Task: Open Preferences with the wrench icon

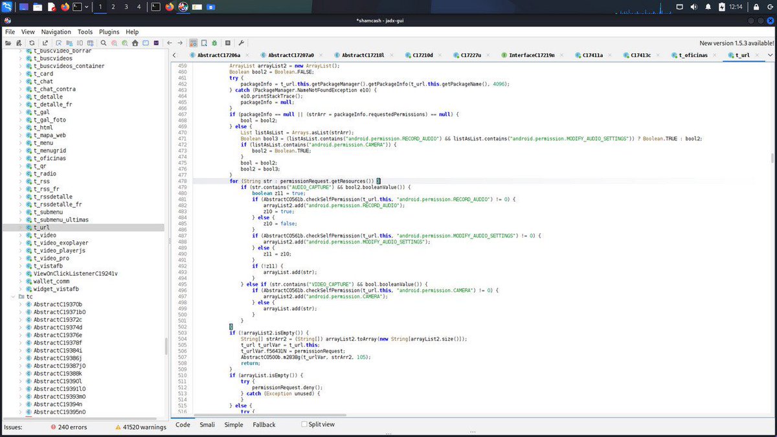Action: pos(241,43)
